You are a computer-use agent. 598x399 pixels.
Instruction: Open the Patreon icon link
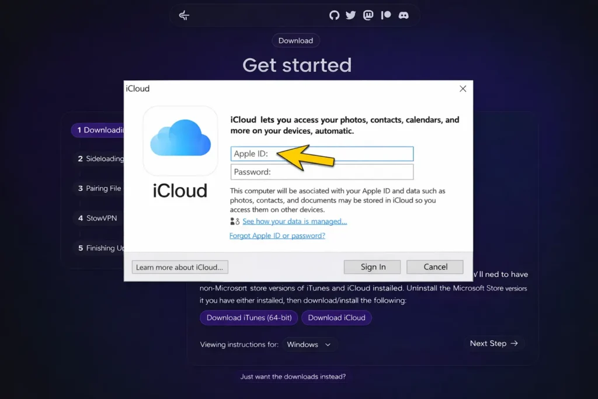385,15
